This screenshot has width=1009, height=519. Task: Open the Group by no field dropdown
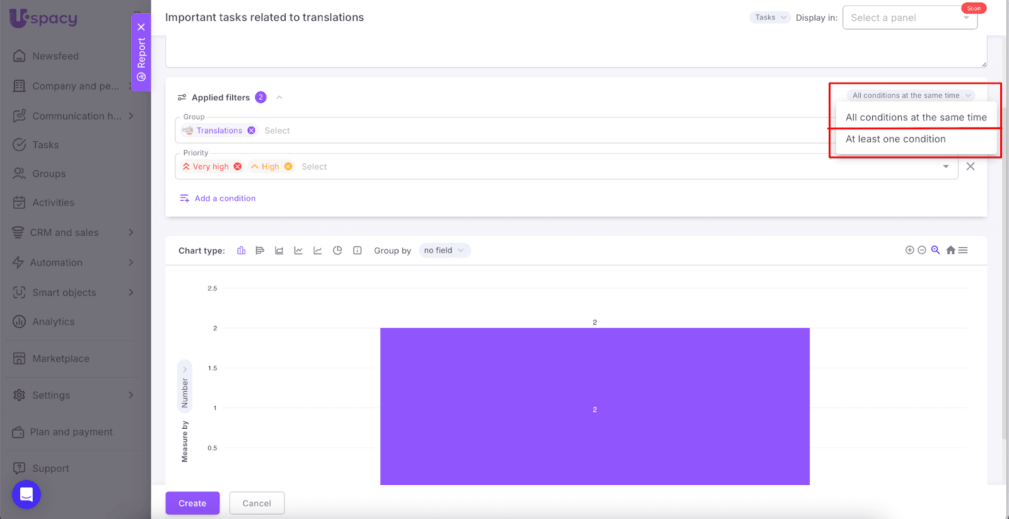445,250
